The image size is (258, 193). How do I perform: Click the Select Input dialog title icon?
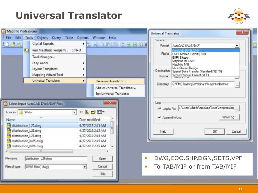coord(5,104)
